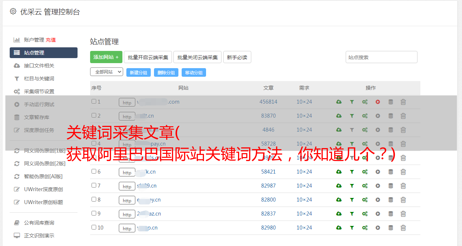Click the cloud upload icon for 83870 row
This screenshot has height=246, width=462.
pyautogui.click(x=339, y=116)
